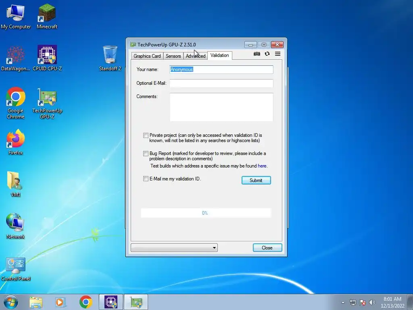Open the GPU-Z hamburger menu
This screenshot has width=413, height=310.
click(x=277, y=54)
